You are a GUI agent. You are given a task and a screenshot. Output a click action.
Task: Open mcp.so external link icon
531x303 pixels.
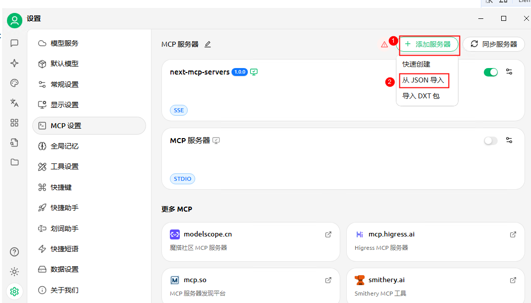click(328, 280)
